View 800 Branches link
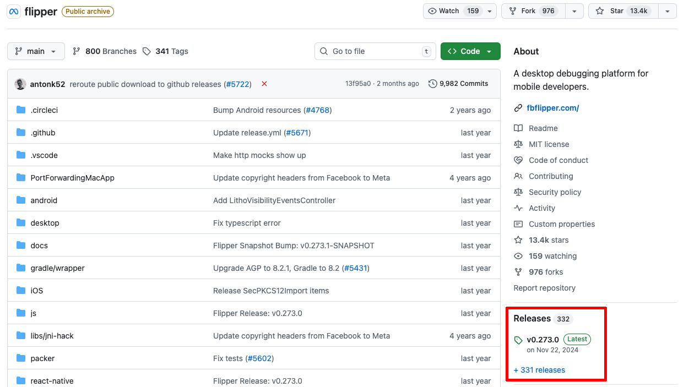 (105, 51)
